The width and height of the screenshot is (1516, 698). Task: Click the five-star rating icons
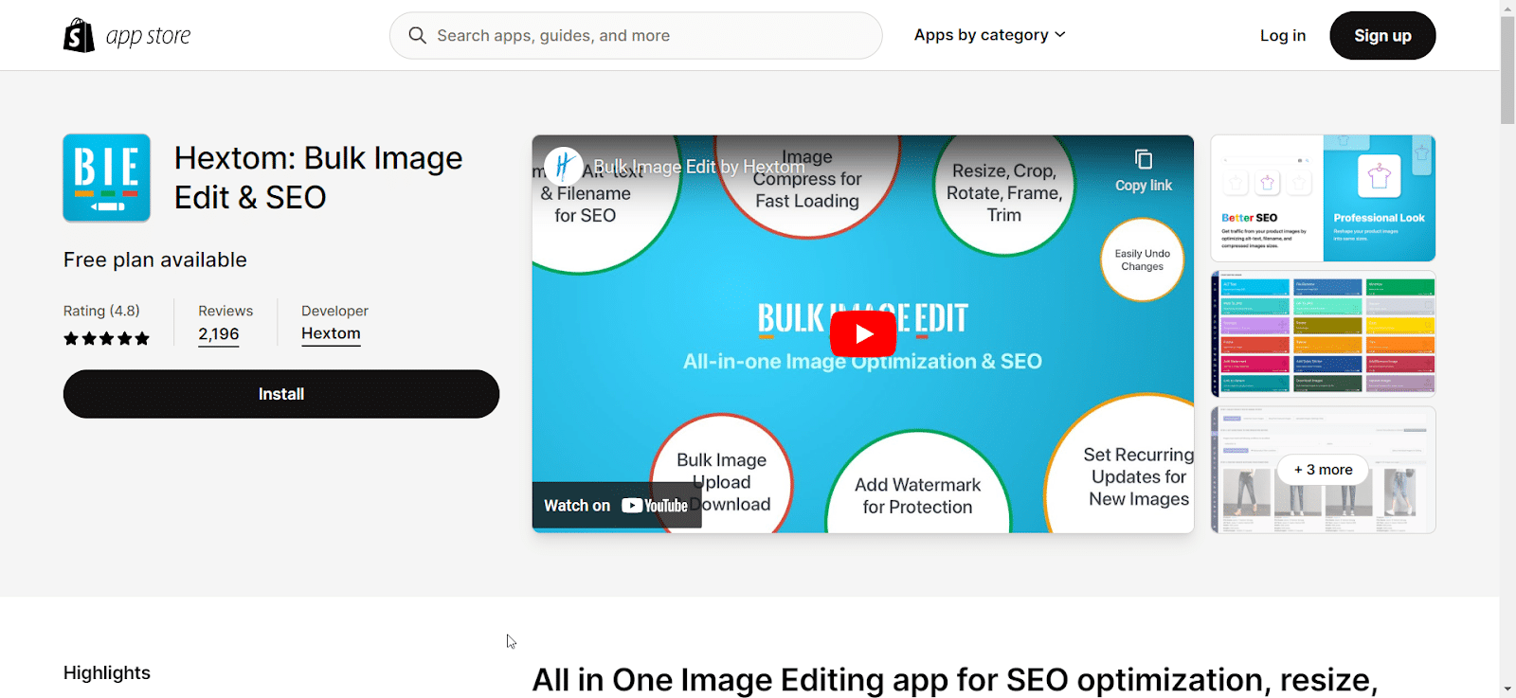106,338
